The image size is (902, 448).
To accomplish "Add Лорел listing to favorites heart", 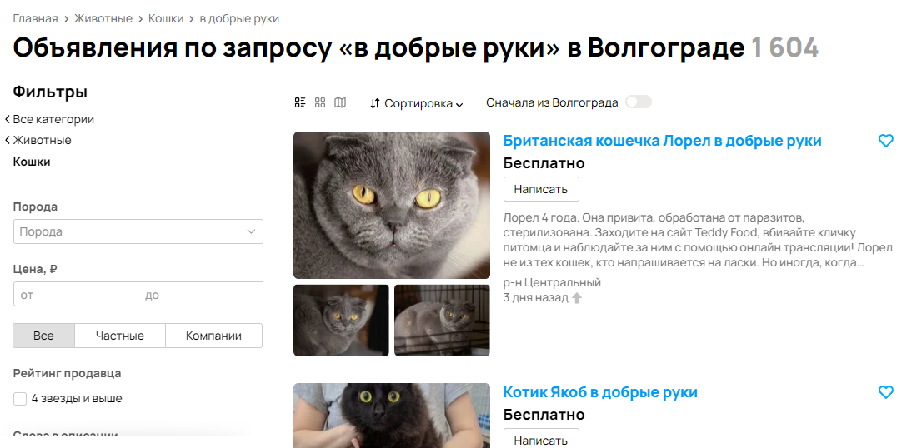I will 886,141.
